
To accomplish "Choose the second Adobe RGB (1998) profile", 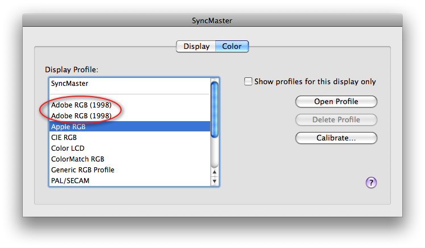I will [x=130, y=116].
